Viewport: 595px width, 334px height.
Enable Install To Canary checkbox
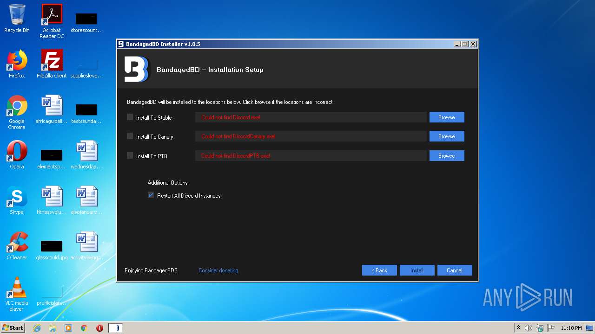(x=130, y=136)
